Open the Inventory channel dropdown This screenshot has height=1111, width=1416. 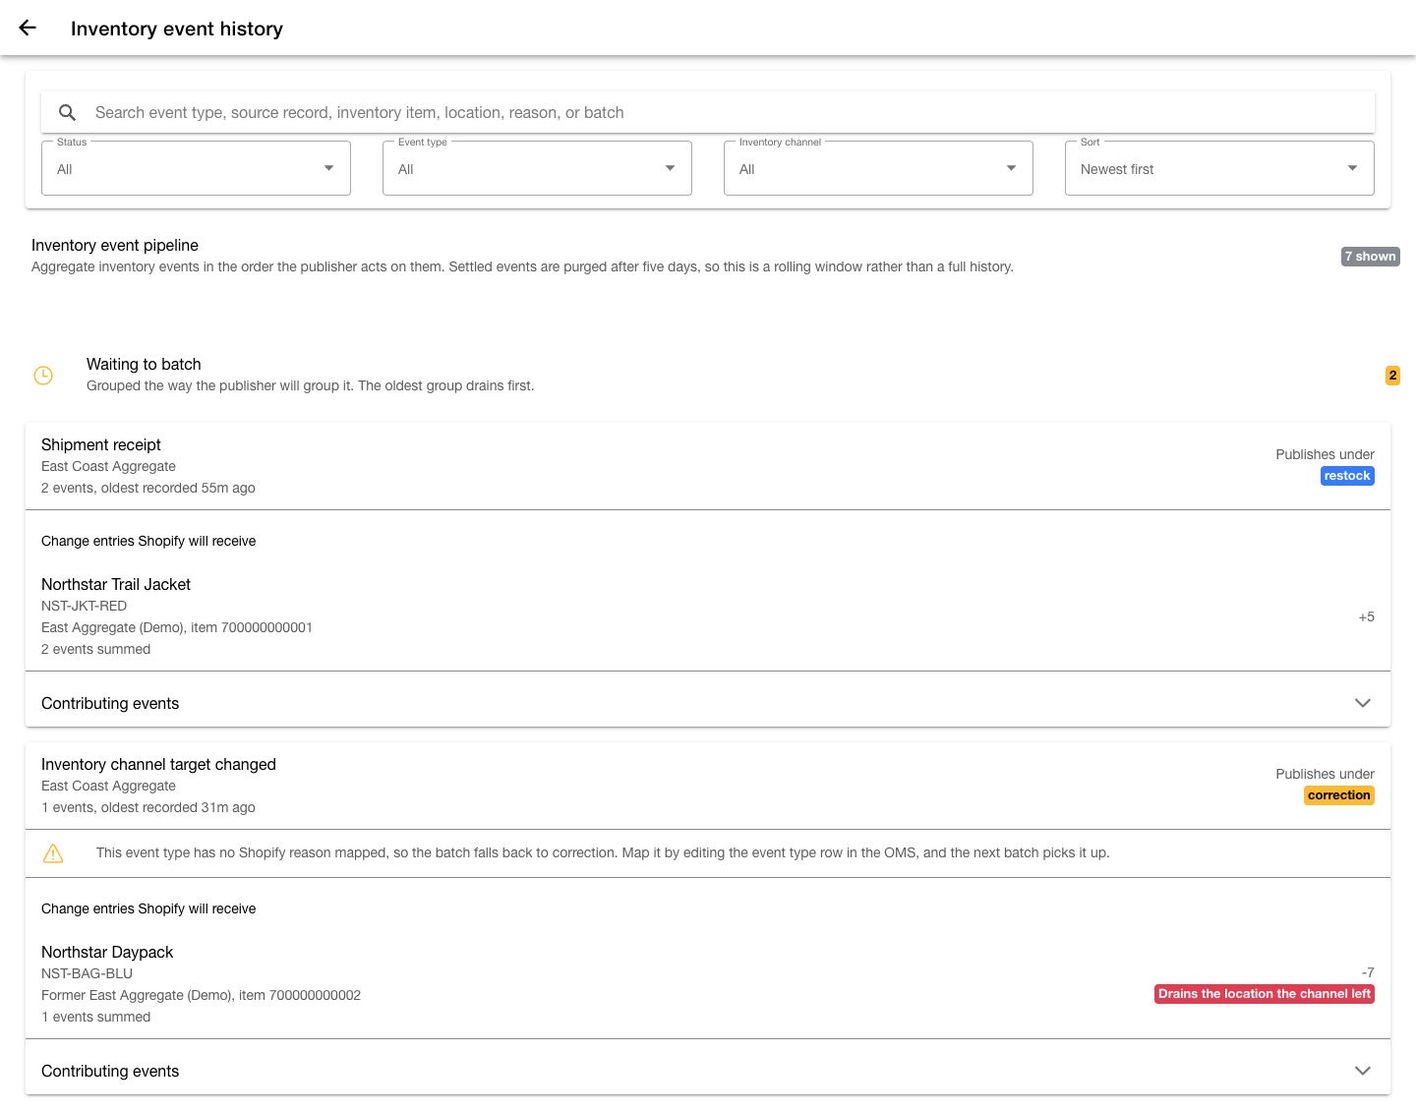(x=878, y=168)
